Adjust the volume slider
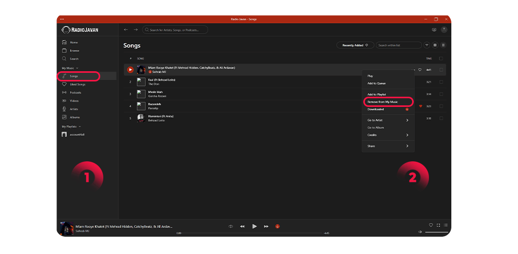 pos(436,232)
